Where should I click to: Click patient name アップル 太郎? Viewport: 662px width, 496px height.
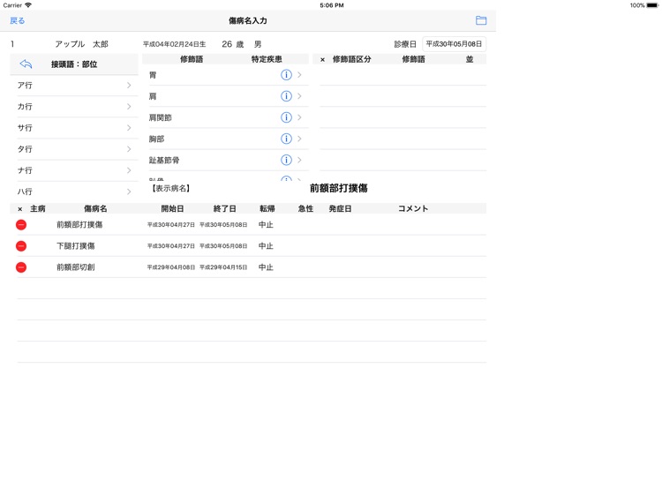point(81,44)
